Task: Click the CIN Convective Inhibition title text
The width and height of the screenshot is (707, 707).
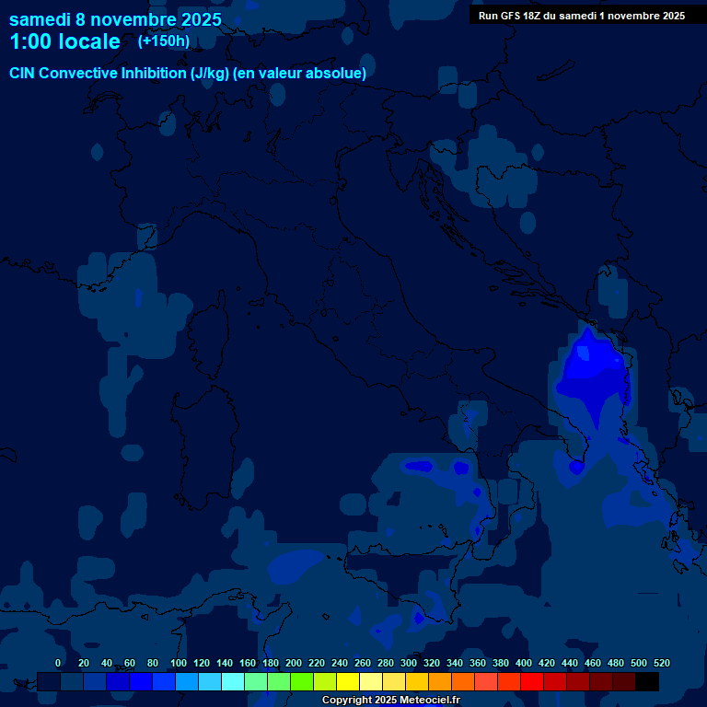Action: pyautogui.click(x=188, y=73)
